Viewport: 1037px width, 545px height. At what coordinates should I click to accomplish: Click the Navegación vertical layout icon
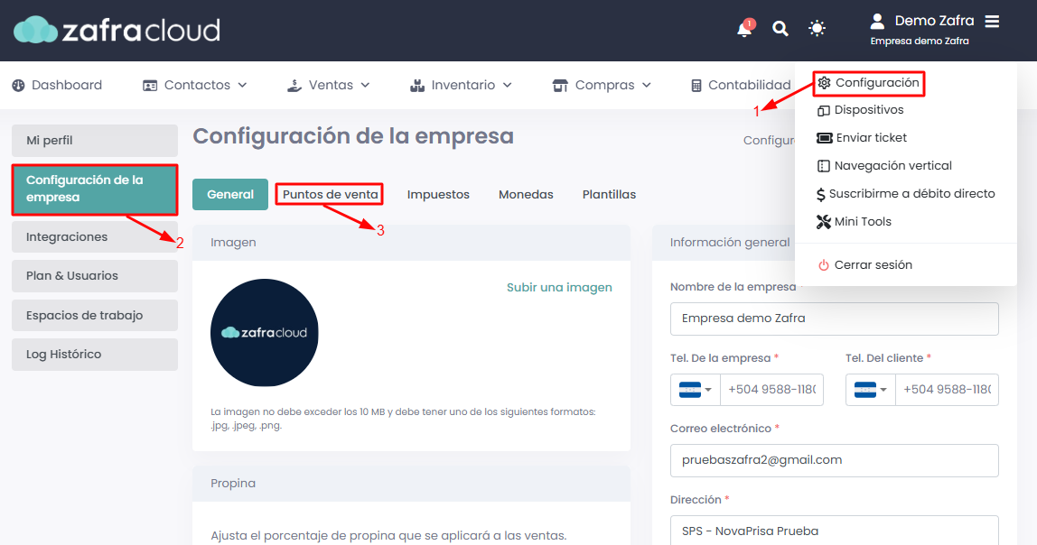[824, 166]
